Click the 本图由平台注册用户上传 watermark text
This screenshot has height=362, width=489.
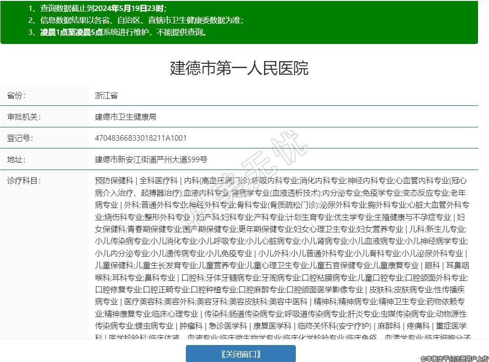(454, 358)
